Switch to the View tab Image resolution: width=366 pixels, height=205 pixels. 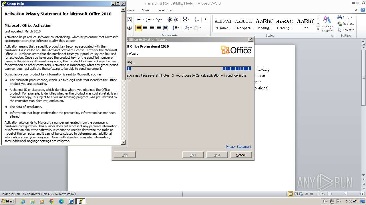click(x=146, y=10)
